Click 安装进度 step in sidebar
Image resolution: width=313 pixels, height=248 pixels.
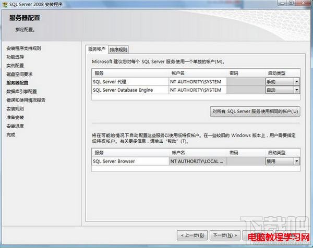pyautogui.click(x=15, y=126)
